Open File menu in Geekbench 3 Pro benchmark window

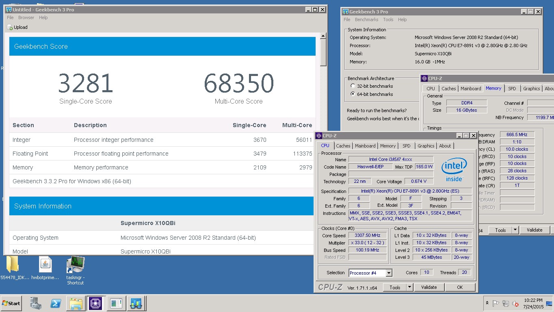347,19
